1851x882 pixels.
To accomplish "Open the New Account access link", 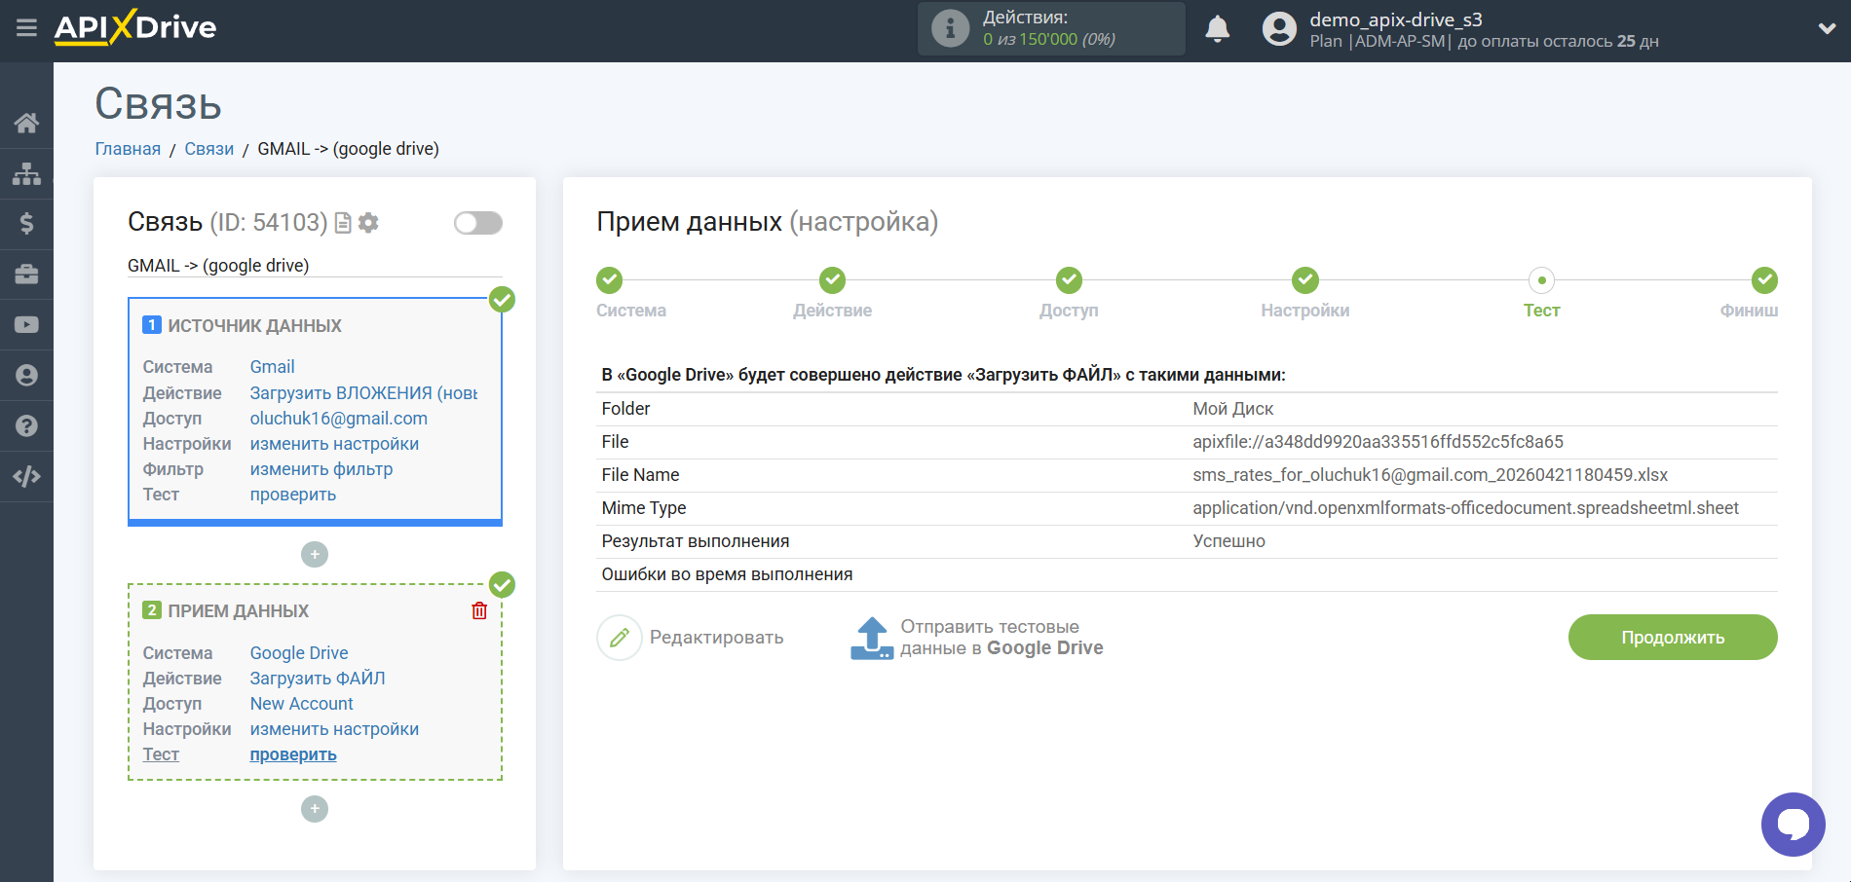I will 302,704.
